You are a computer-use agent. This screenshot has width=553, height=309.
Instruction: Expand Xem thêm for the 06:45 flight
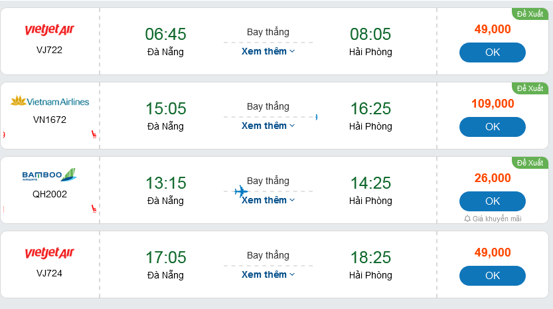(268, 51)
